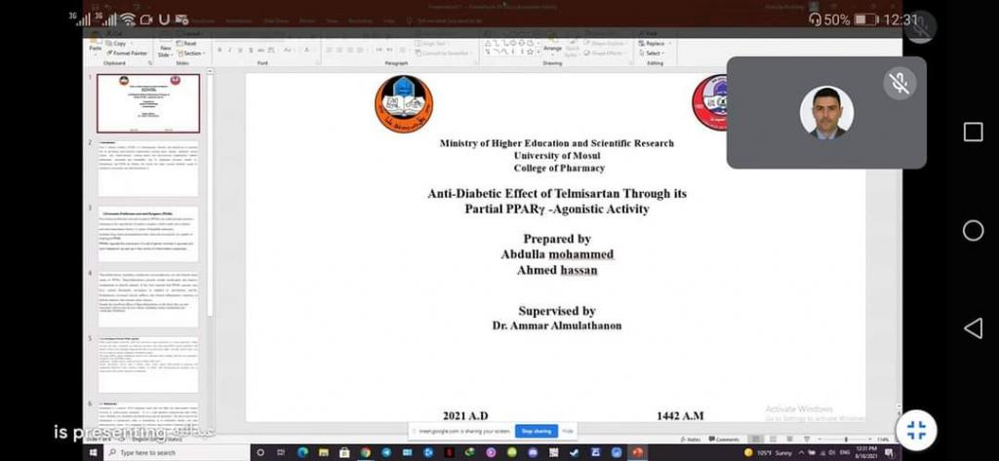Click Arrange in the Drawing group
The image size is (999, 461).
click(552, 48)
